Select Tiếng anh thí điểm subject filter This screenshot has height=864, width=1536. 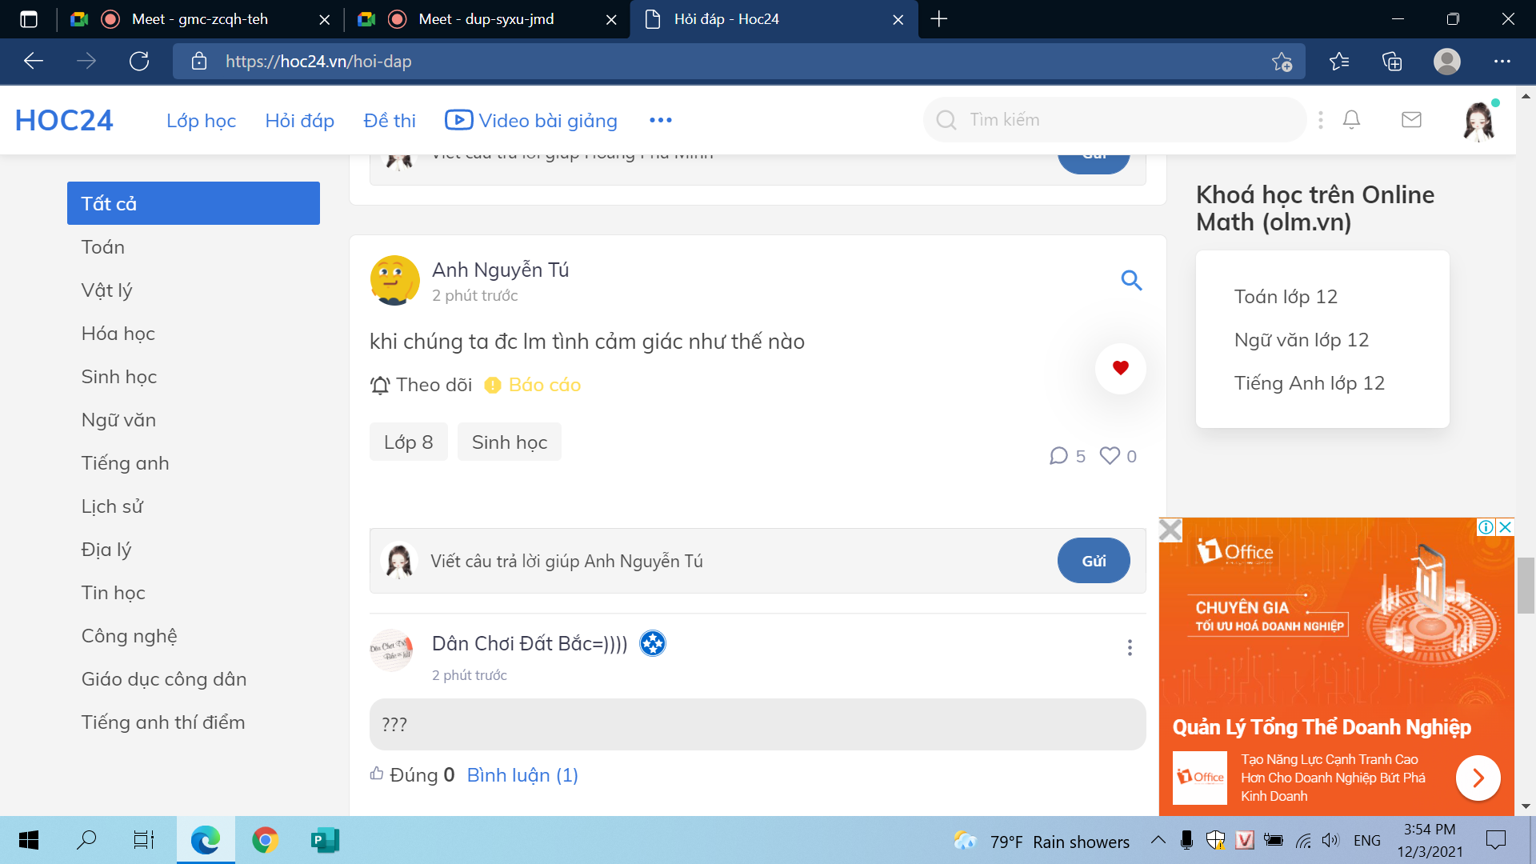(x=163, y=722)
